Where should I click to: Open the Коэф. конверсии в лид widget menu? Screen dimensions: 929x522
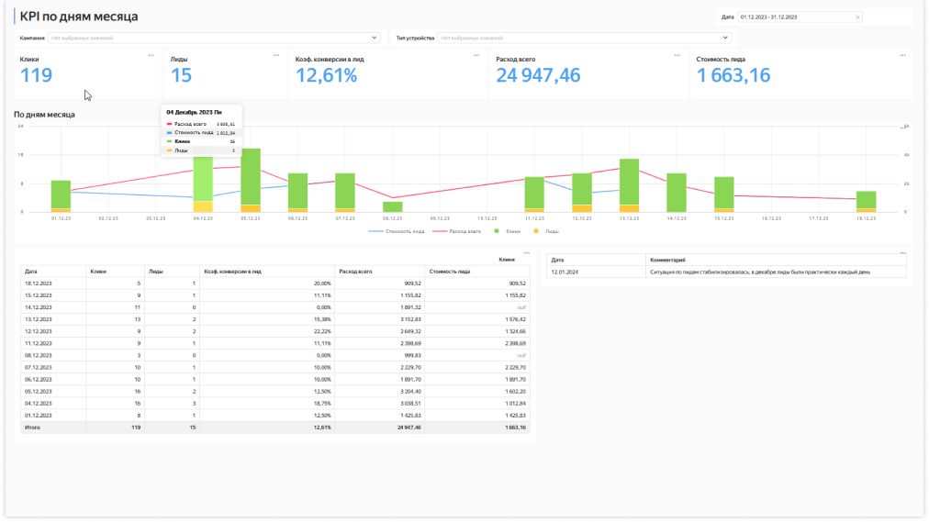[476, 56]
